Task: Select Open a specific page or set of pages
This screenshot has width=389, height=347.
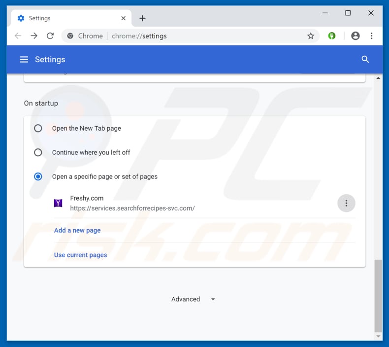Action: (38, 176)
